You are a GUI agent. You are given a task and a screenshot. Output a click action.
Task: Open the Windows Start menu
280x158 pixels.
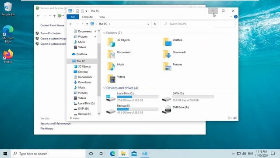click(x=5, y=154)
